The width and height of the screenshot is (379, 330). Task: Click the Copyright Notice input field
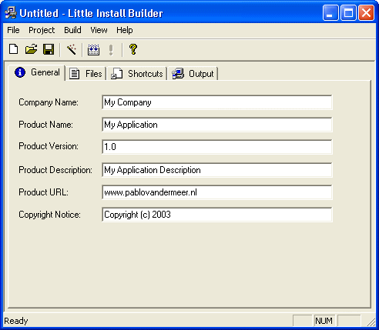[x=217, y=215]
